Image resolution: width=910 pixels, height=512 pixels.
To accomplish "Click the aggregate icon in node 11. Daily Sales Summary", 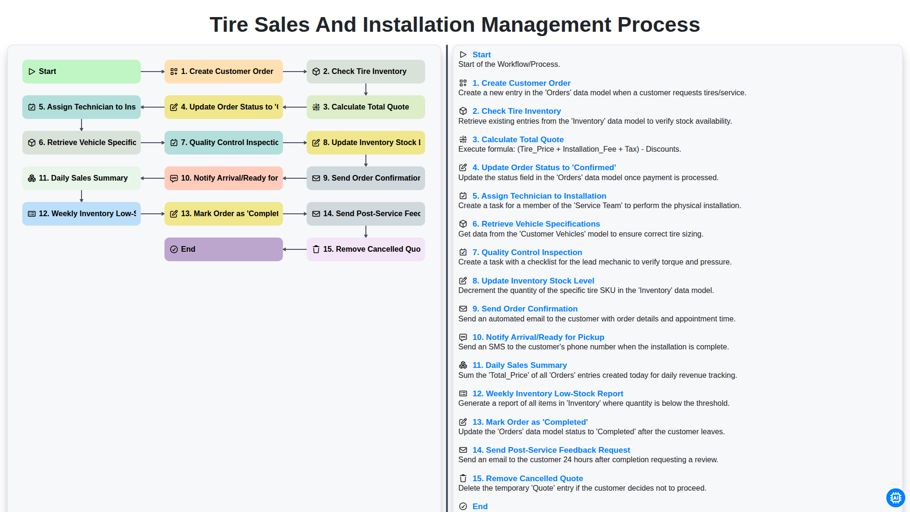I will tap(32, 178).
